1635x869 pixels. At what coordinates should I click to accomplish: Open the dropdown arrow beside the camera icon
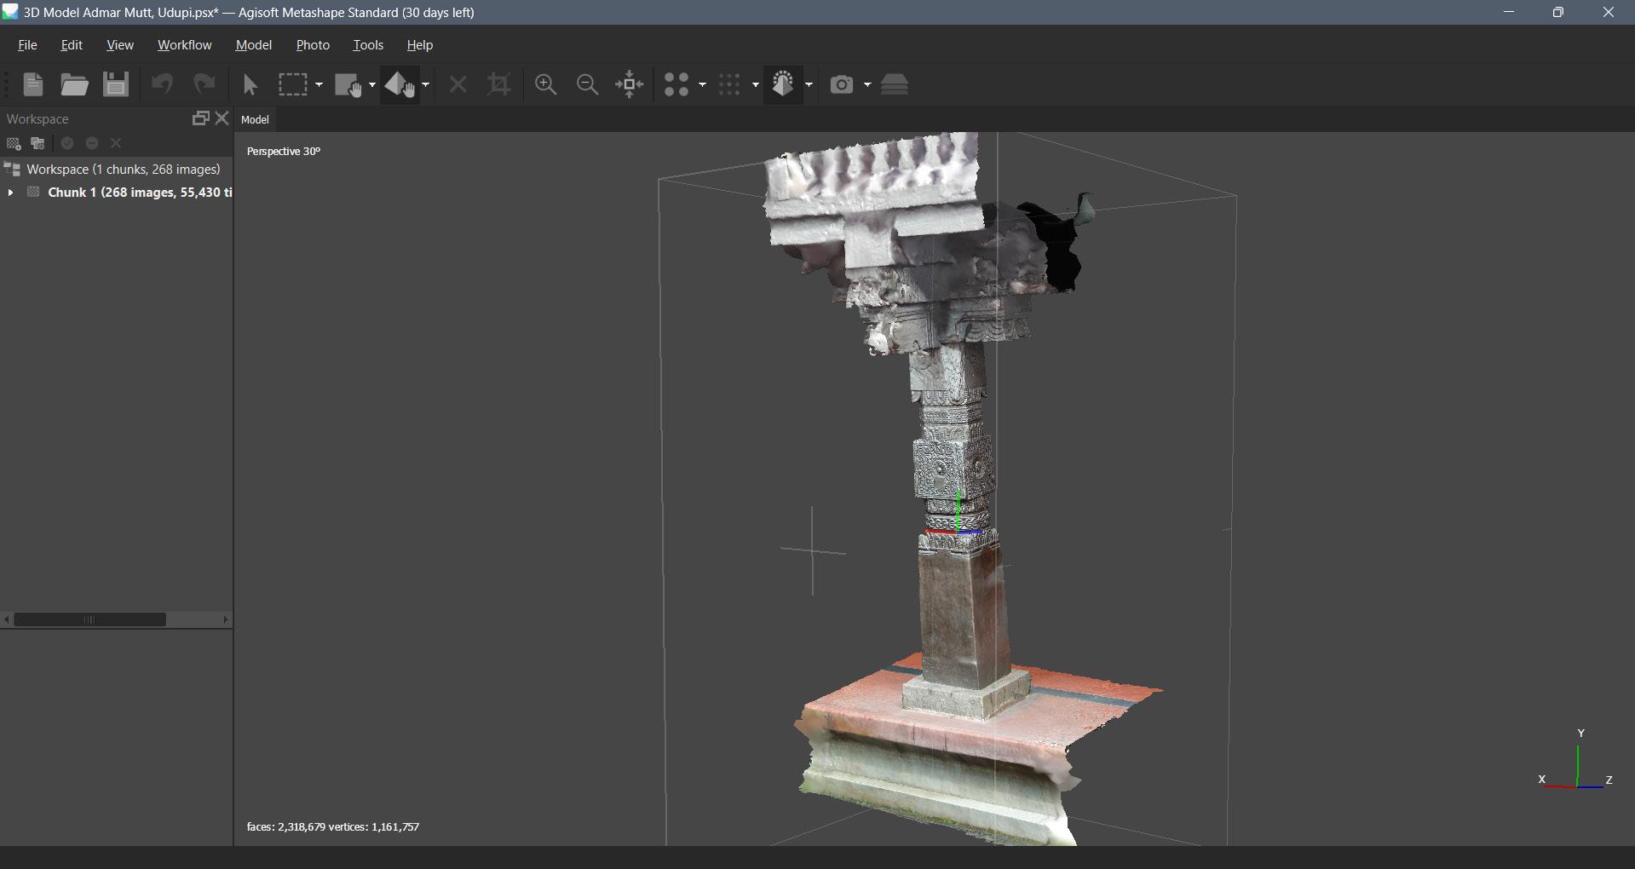pos(867,84)
